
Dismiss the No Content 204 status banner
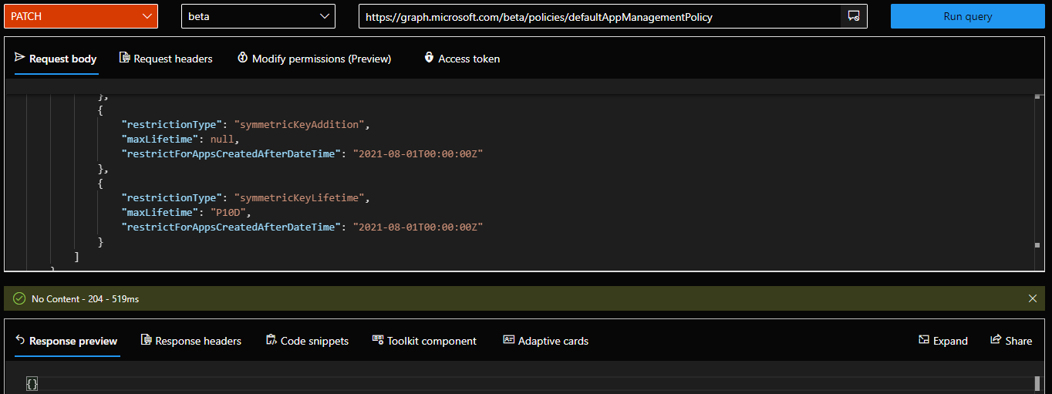tap(1033, 298)
